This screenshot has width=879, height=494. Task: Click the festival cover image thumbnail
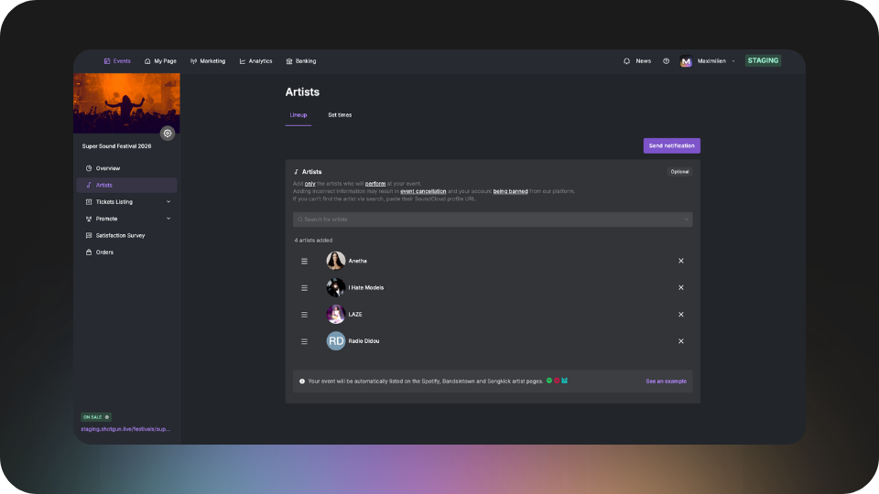(x=126, y=103)
